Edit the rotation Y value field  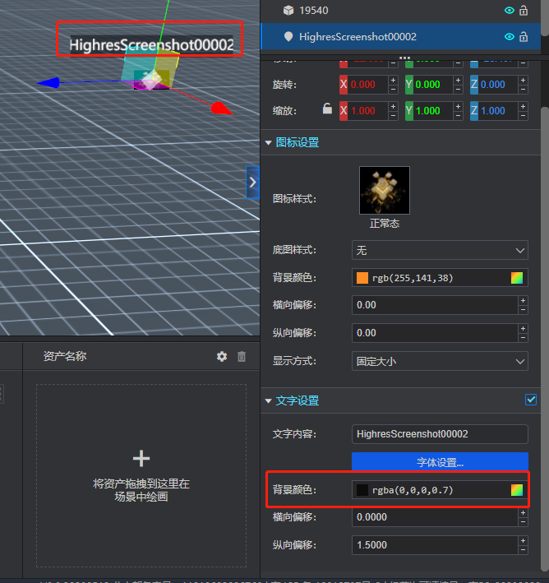[433, 85]
